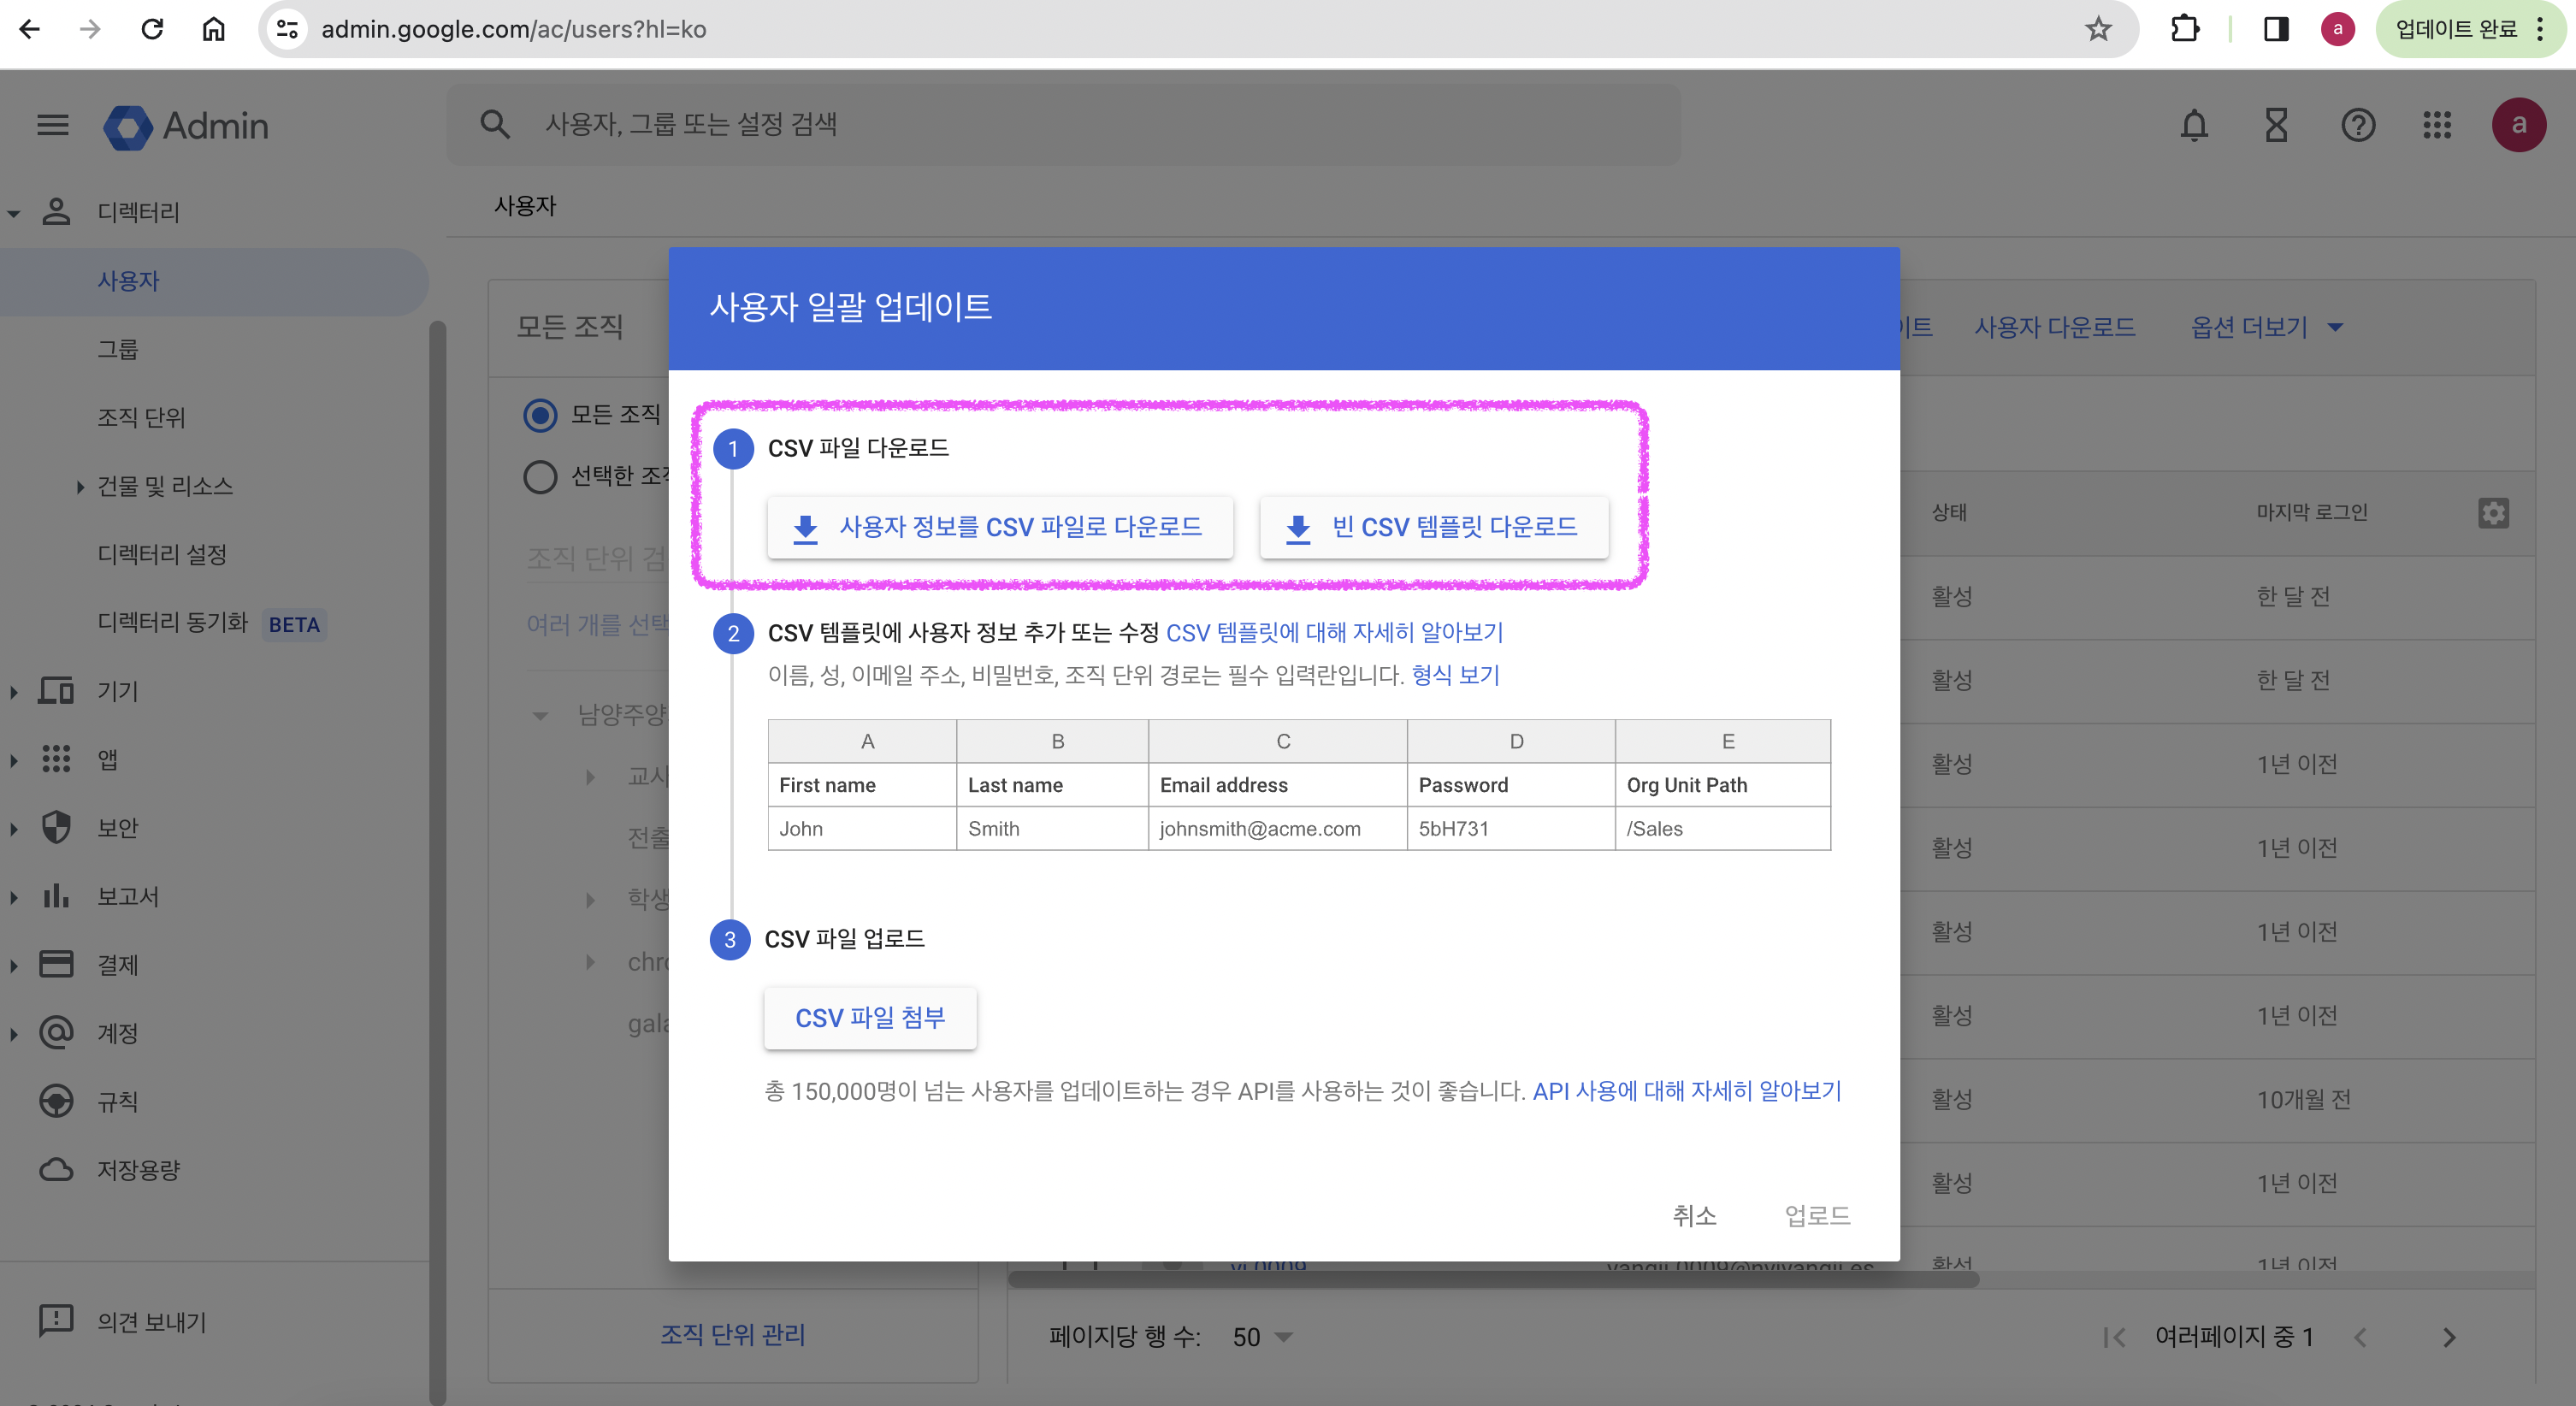Click the 의견 보내기 feedback icon
Screen dimensions: 2576x1406
click(56, 1321)
